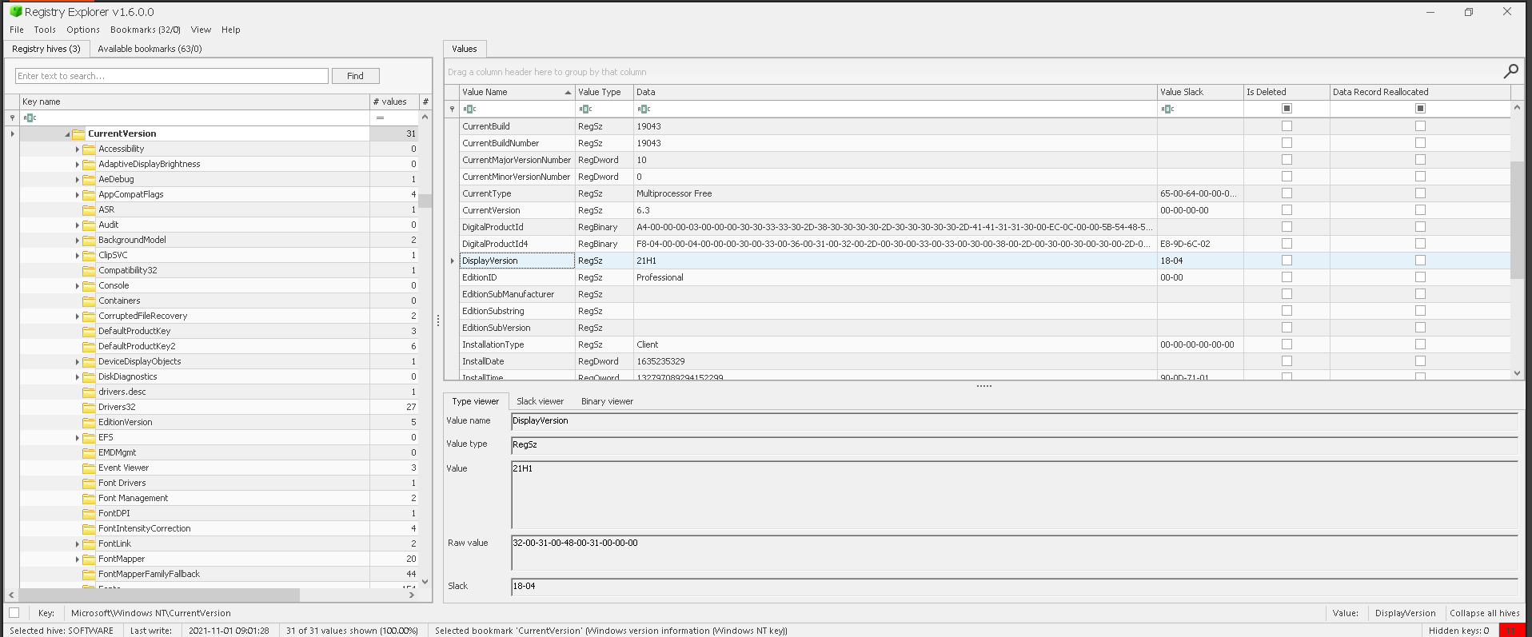Click the key search text field
This screenshot has height=637, width=1532.
[172, 76]
